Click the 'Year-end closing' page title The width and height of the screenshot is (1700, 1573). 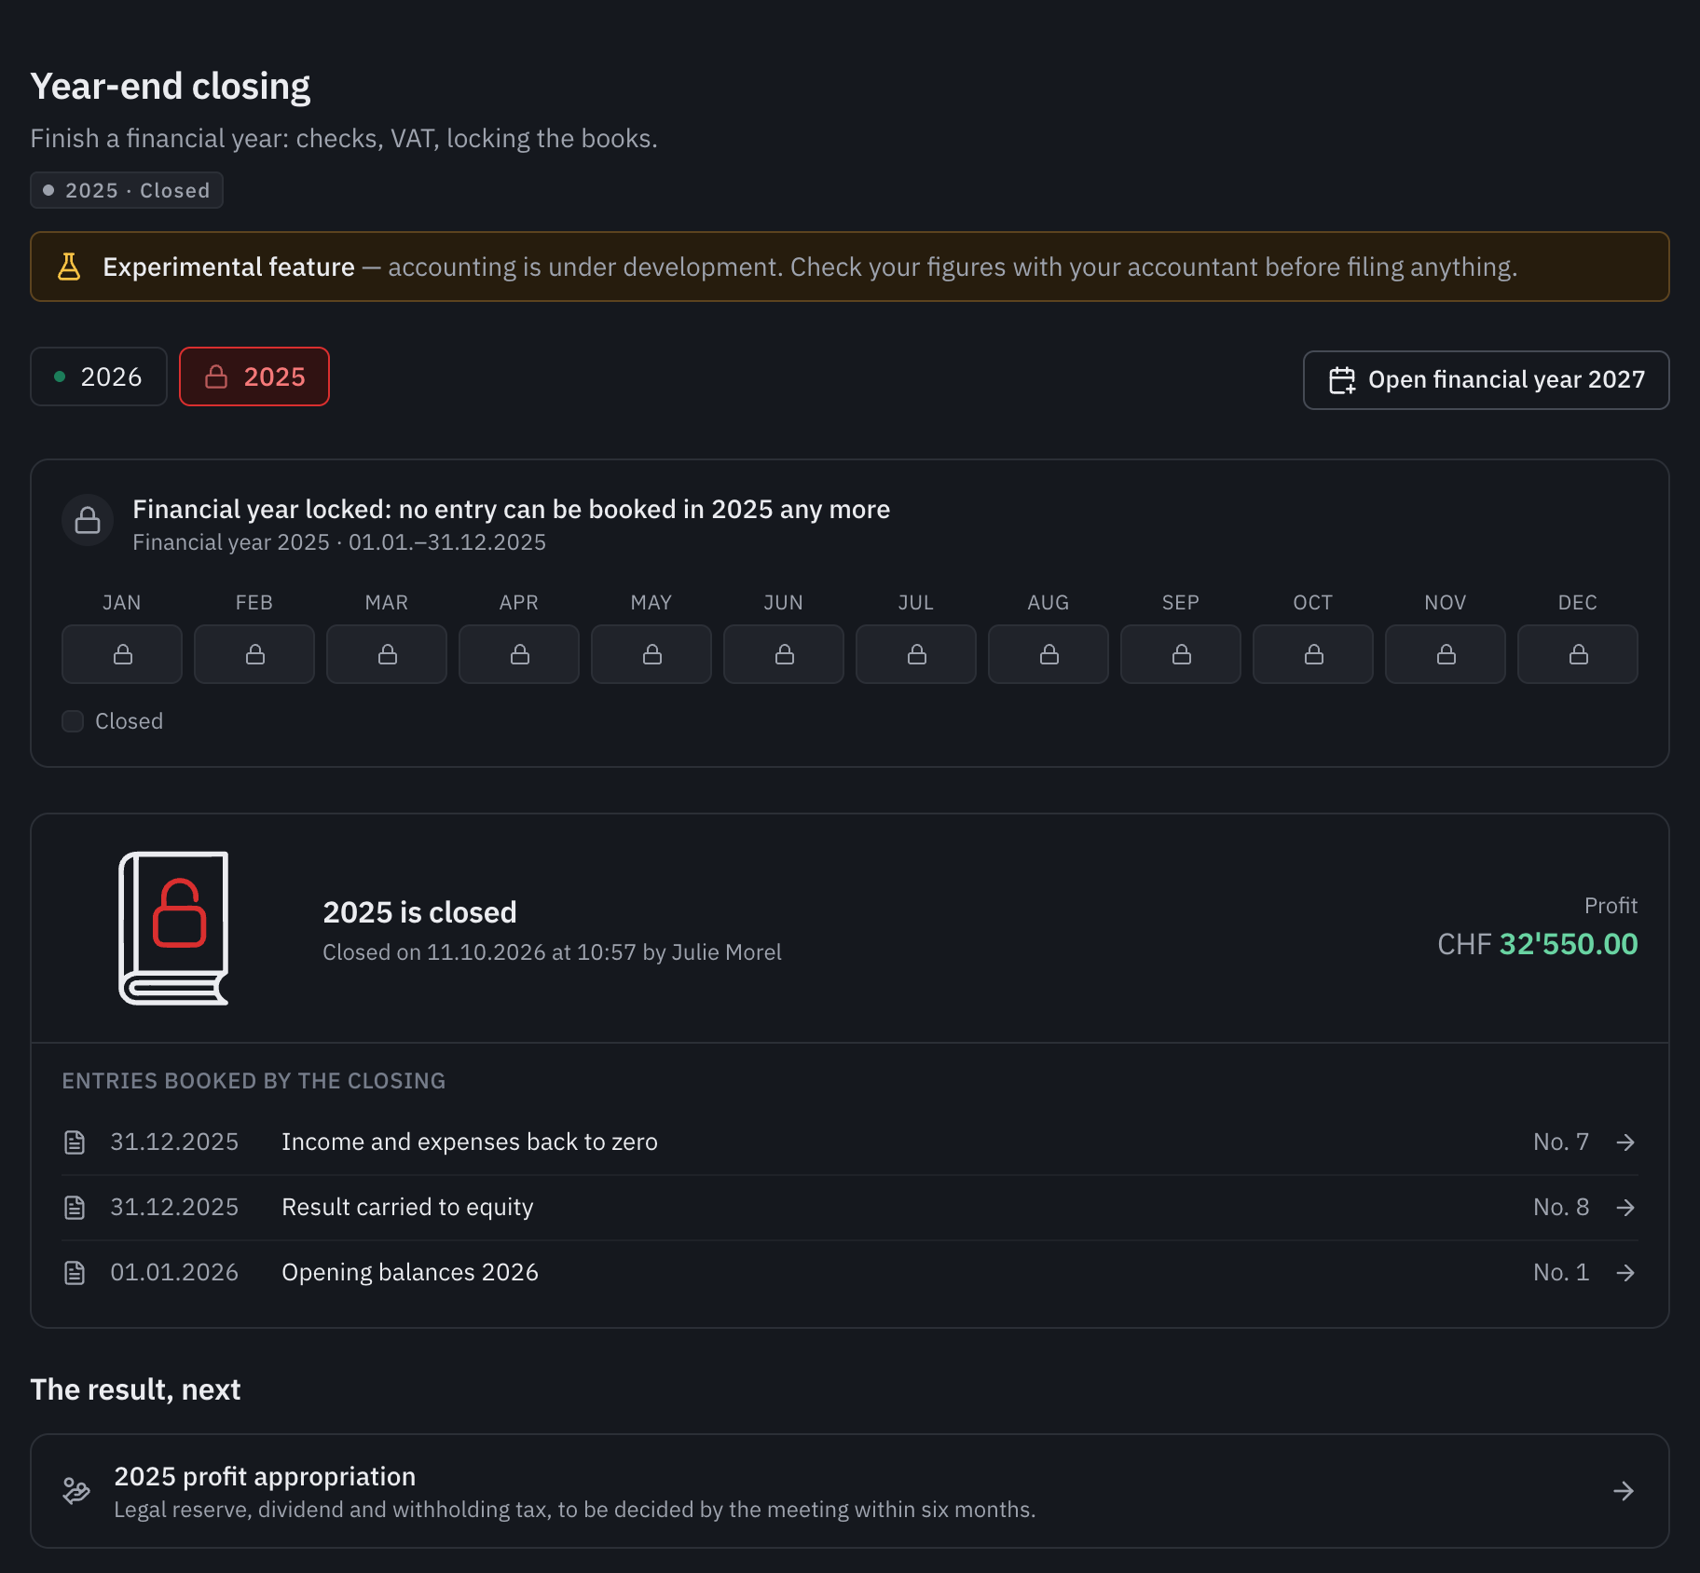pyautogui.click(x=171, y=86)
